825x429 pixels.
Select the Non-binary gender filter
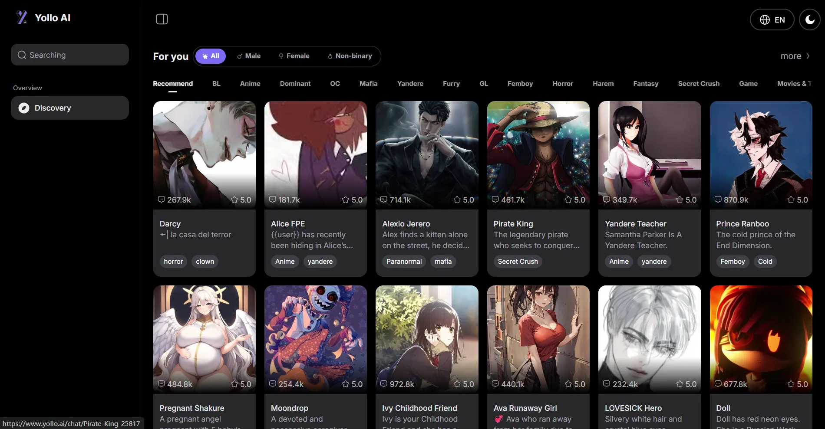[350, 56]
